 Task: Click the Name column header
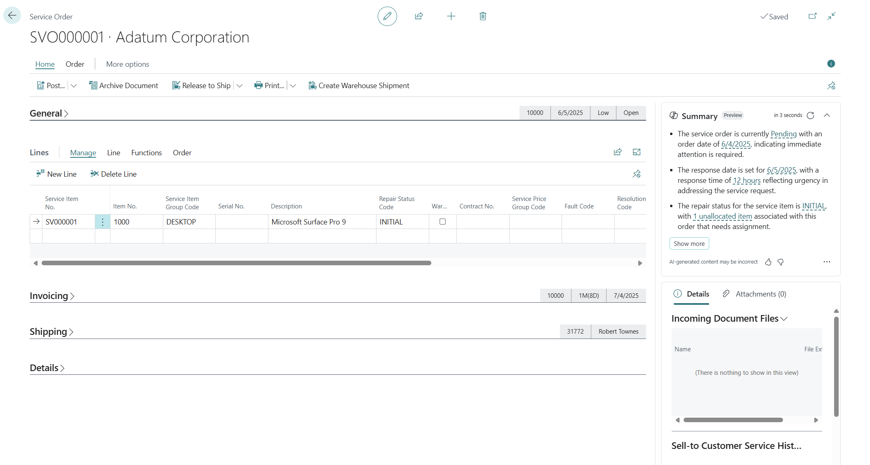(682, 349)
